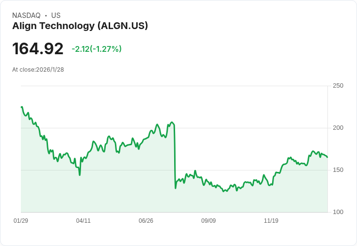This screenshot has height=246, width=357.
Task: Click the sharp price drop on the chart line
Action: click(x=175, y=157)
